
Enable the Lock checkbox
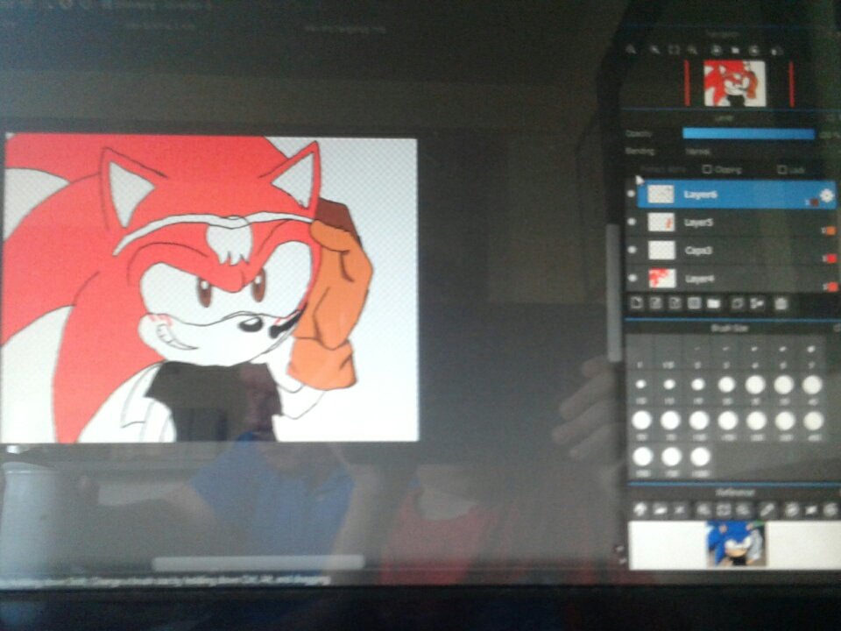pos(782,170)
